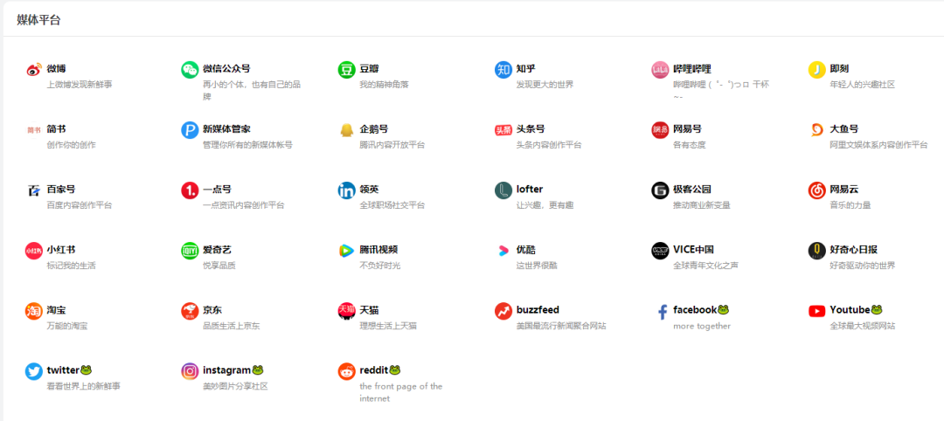944x421 pixels.
Task: Open the twitter bird icon
Action: point(34,371)
